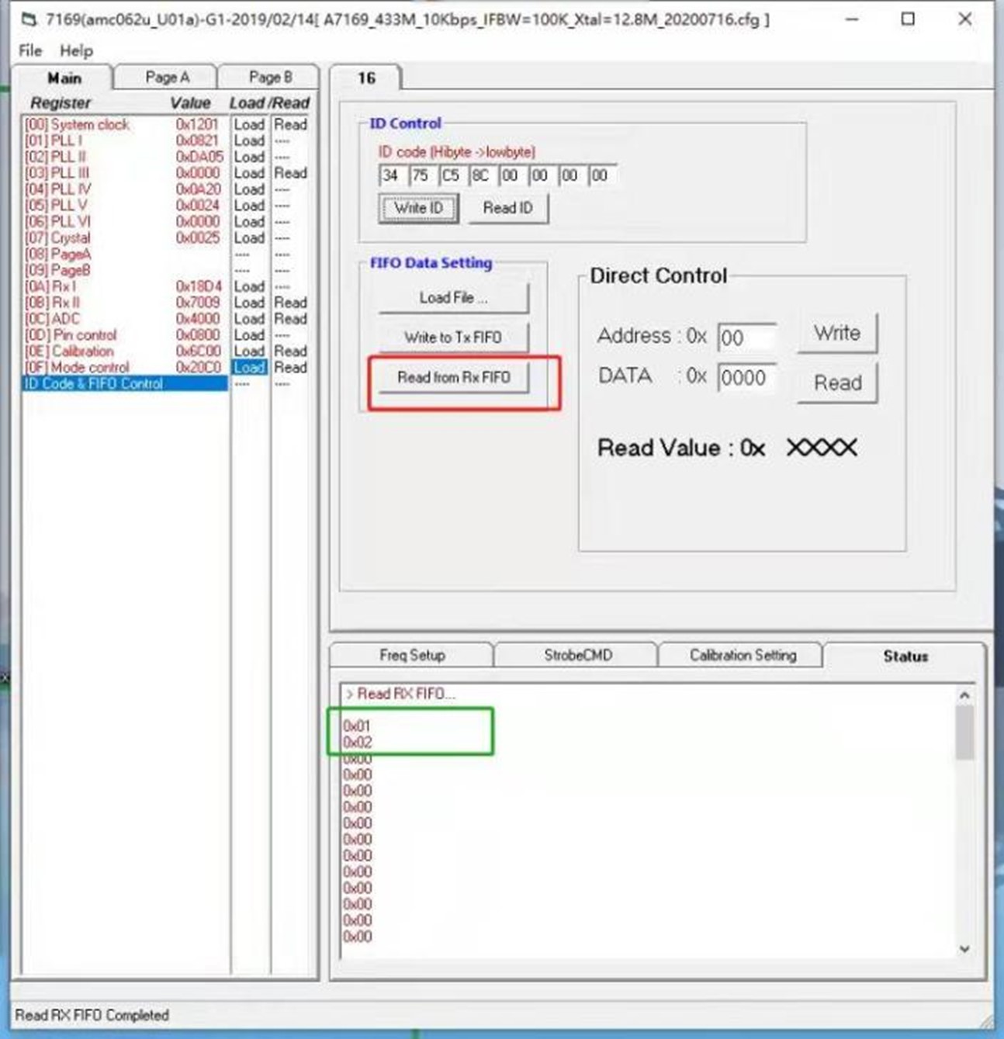Click Read for ADC register
This screenshot has height=1039, width=1004.
click(290, 319)
